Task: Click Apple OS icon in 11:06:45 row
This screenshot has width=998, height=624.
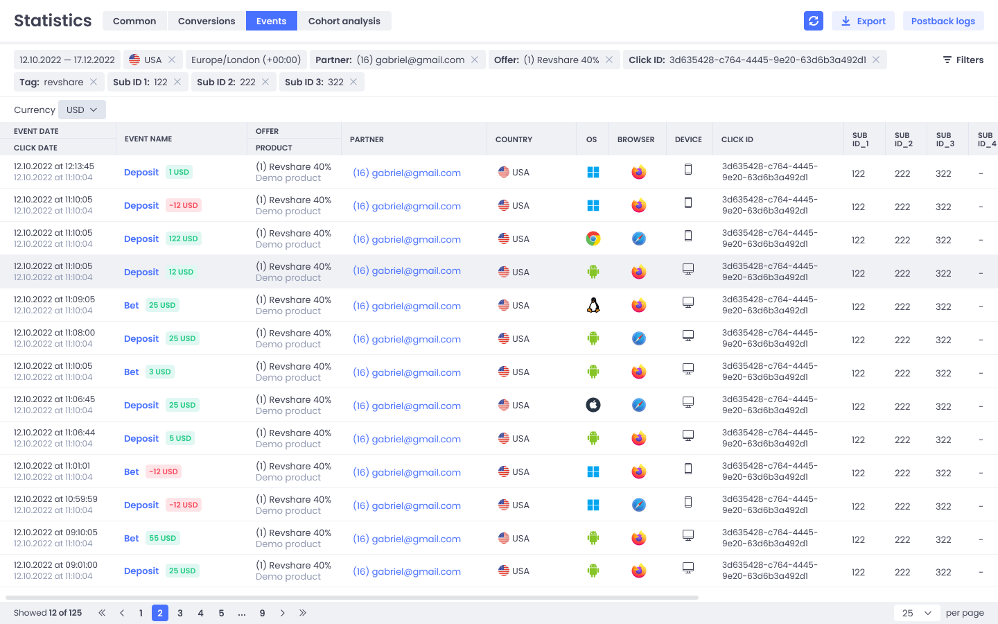Action: coord(593,405)
